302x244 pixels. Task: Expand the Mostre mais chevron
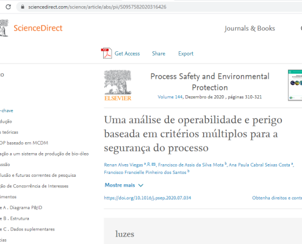[141, 185]
